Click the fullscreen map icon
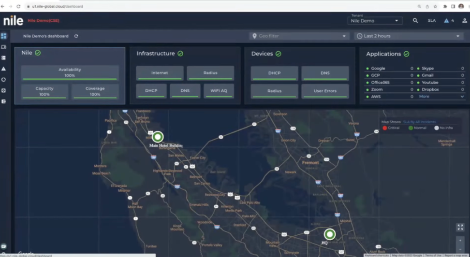The height and width of the screenshot is (257, 470). [x=460, y=227]
